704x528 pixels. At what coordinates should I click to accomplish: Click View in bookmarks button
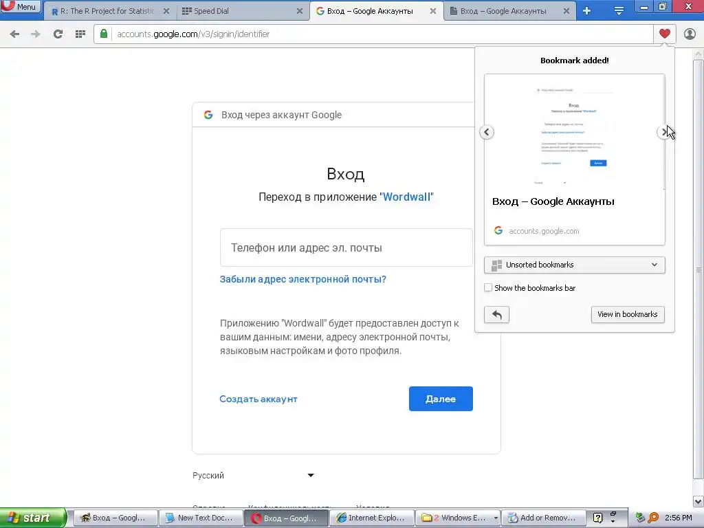click(x=627, y=314)
